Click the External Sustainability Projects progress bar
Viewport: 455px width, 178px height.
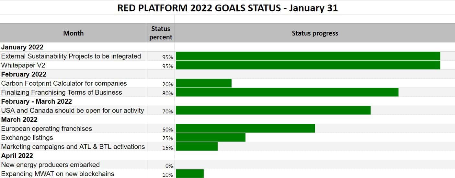pos(308,56)
